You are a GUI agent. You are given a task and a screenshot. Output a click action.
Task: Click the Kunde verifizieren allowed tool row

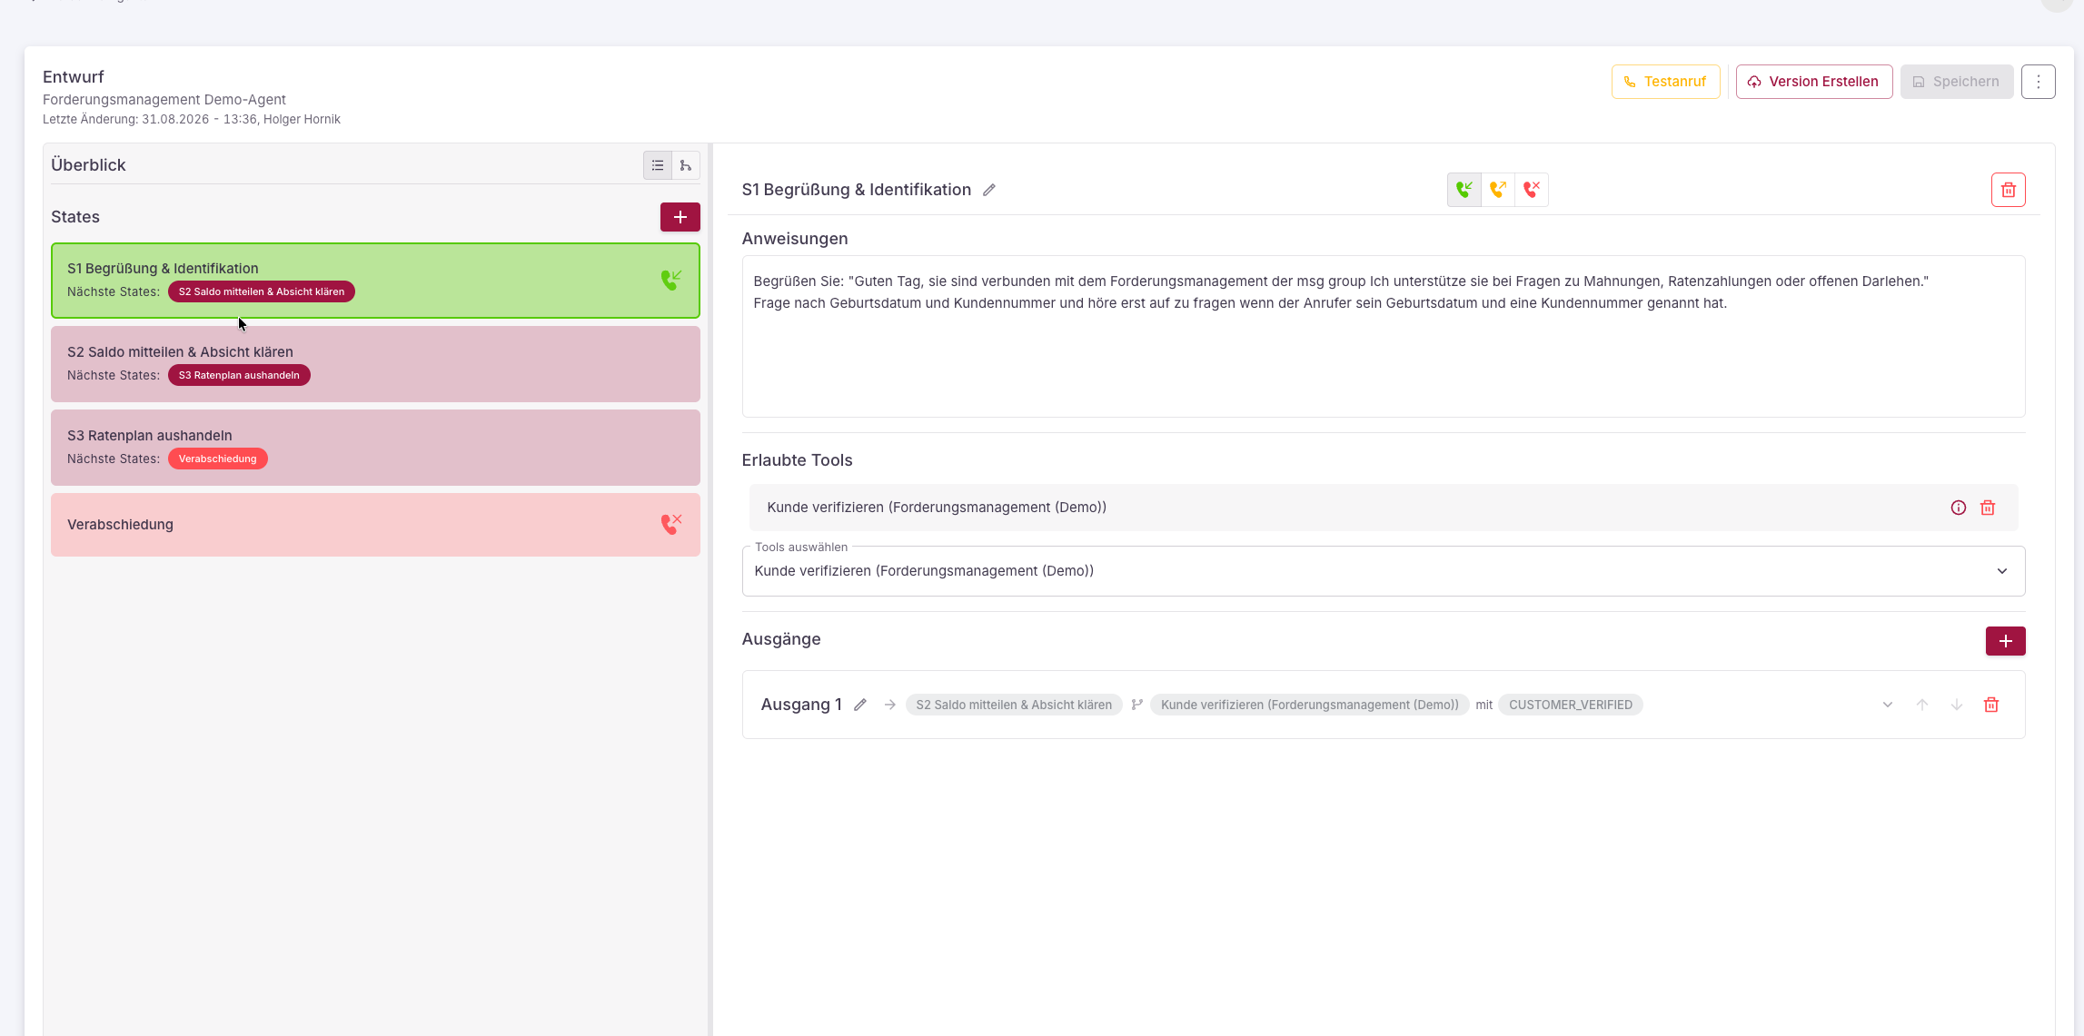1384,508
